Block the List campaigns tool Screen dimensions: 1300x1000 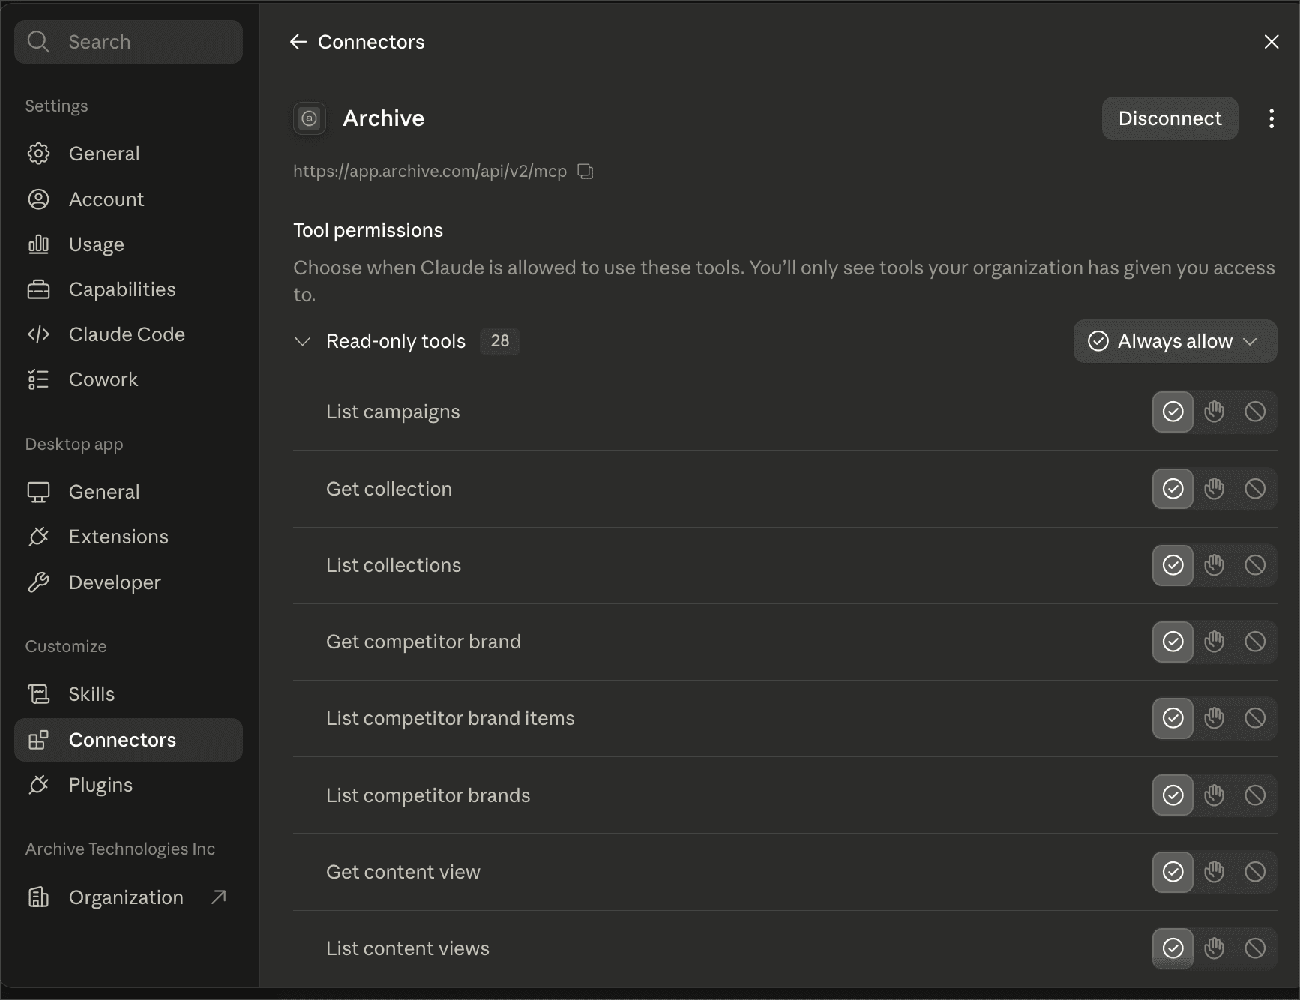coord(1255,412)
